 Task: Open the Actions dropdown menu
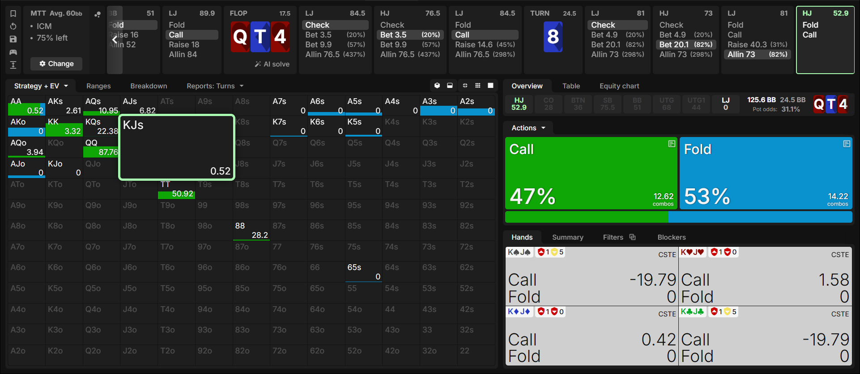coord(528,128)
